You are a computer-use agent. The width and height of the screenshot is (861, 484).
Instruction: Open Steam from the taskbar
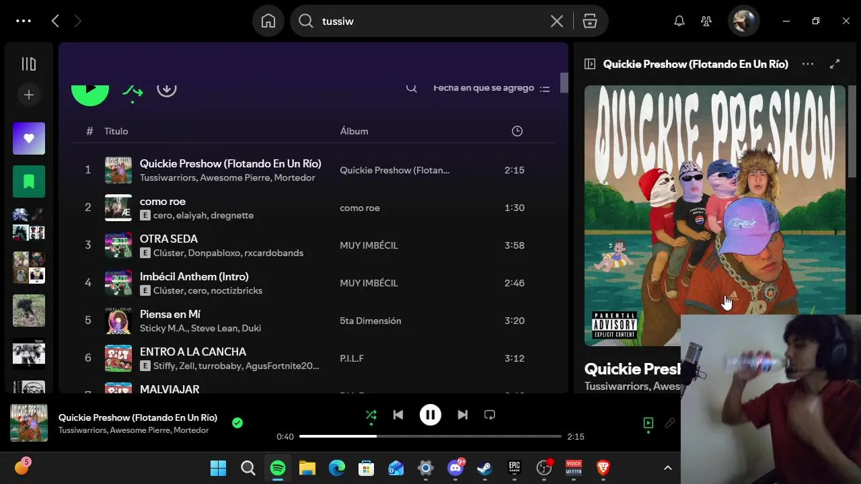click(x=485, y=468)
